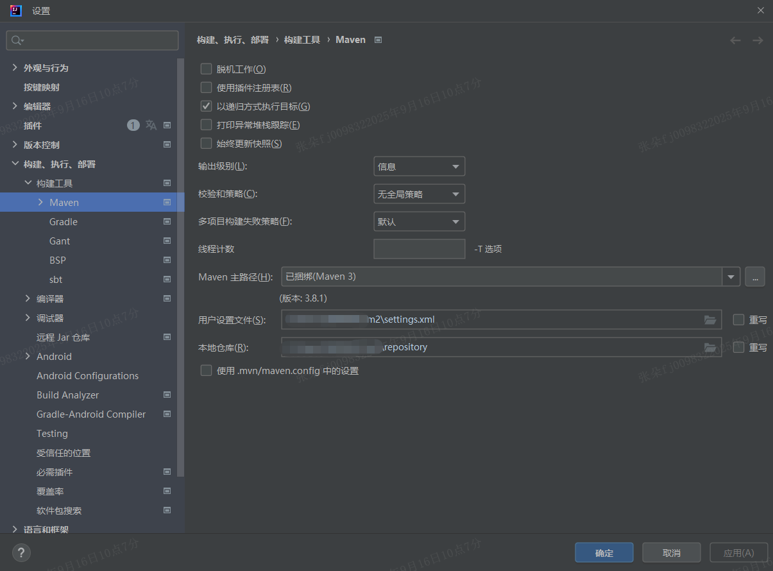This screenshot has height=571, width=773.
Task: Expand the 版本控制 tree node
Action: click(15, 144)
